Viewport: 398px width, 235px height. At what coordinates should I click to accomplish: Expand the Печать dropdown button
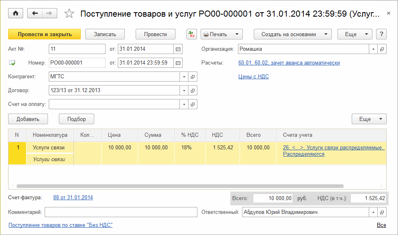click(x=222, y=34)
